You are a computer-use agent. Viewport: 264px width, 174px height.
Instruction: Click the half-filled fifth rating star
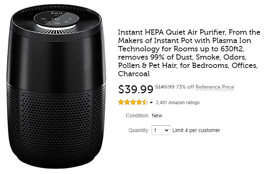145,102
